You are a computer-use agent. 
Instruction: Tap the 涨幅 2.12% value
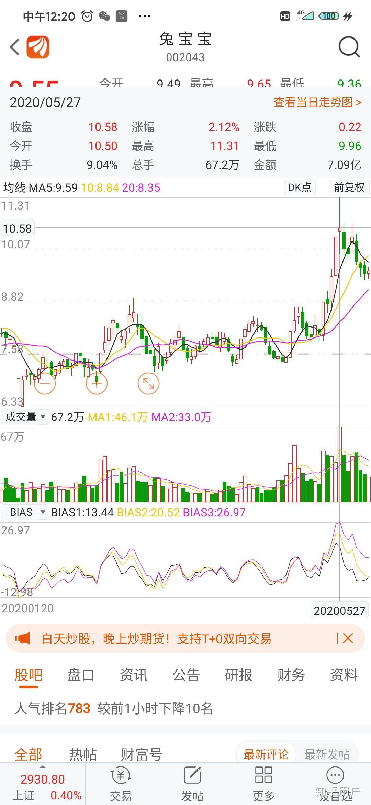pos(224,127)
